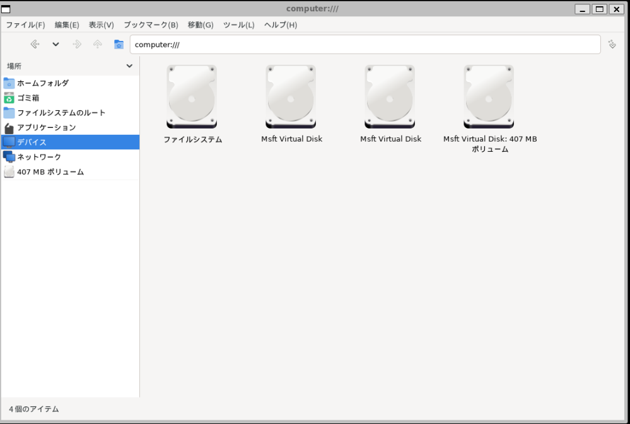
Task: Open the ファイル(F) menu
Action: click(x=25, y=25)
